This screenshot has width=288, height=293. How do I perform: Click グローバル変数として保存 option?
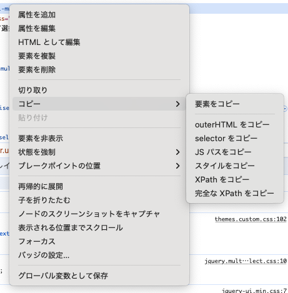click(x=99, y=276)
